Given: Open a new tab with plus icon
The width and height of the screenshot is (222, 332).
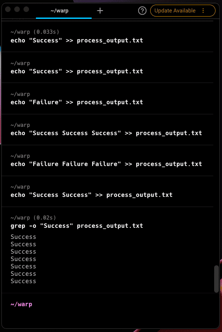Looking at the screenshot, I should coord(100,11).
